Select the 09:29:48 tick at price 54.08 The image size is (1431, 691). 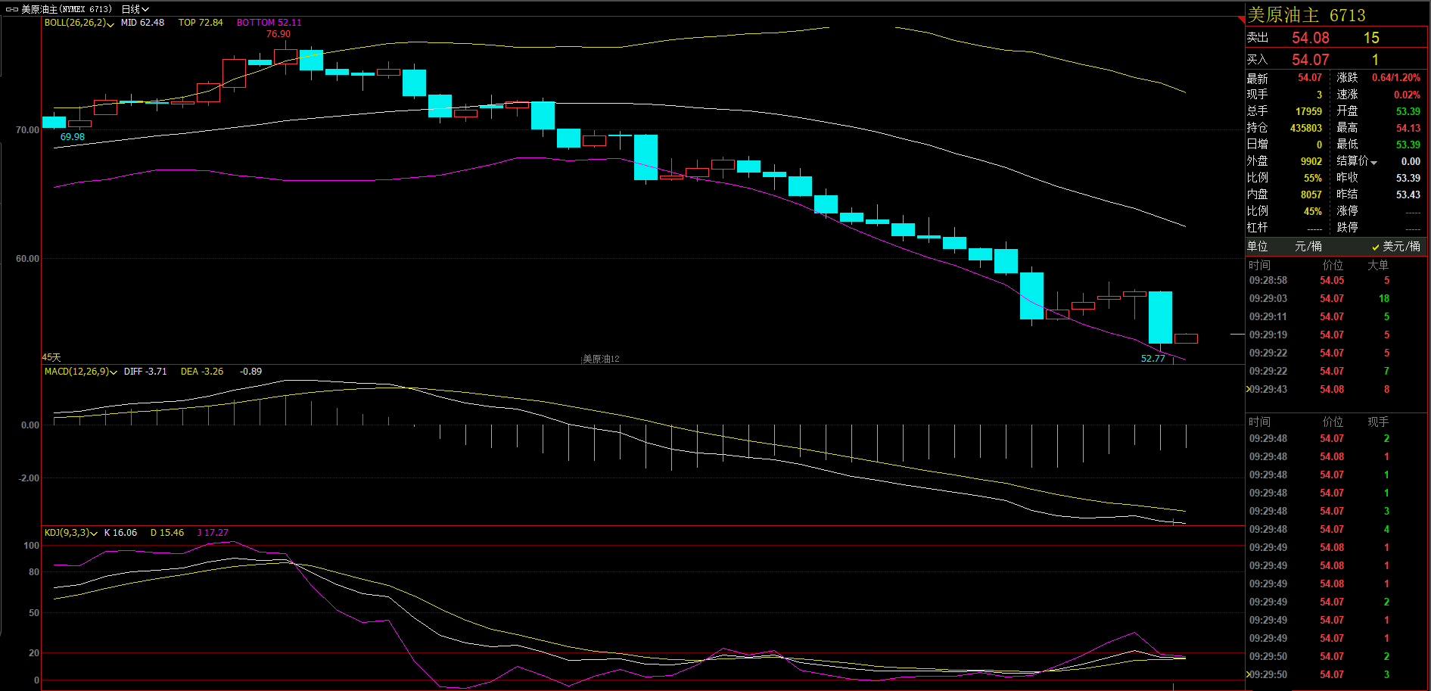click(x=1336, y=457)
